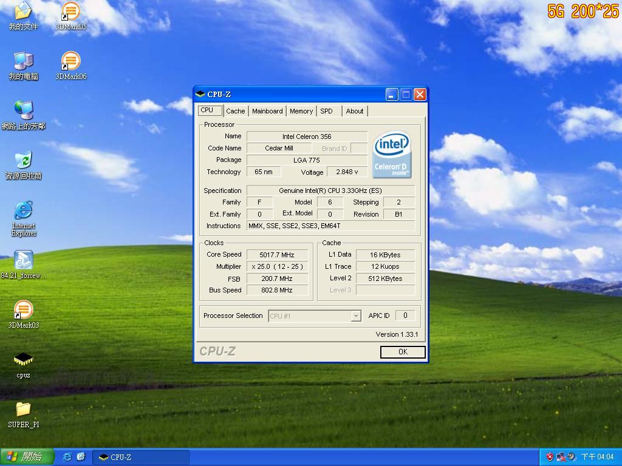Click the empty Level 3 cache field
Screen dimensions: 622x466
tap(385, 290)
